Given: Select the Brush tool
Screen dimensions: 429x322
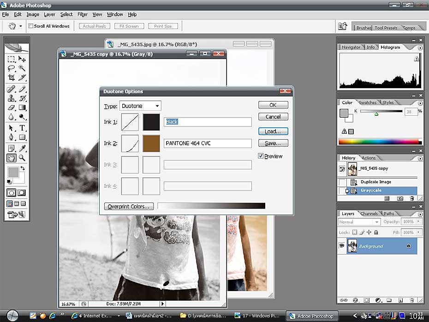Looking at the screenshot, I should [22, 89].
